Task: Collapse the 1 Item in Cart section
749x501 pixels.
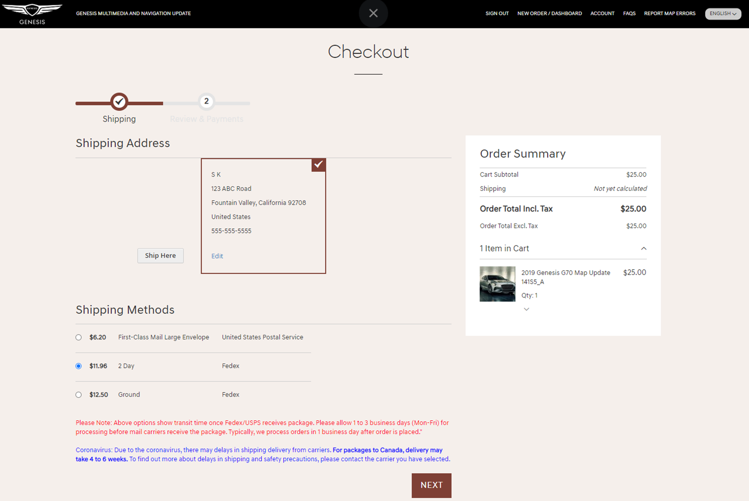Action: click(644, 249)
